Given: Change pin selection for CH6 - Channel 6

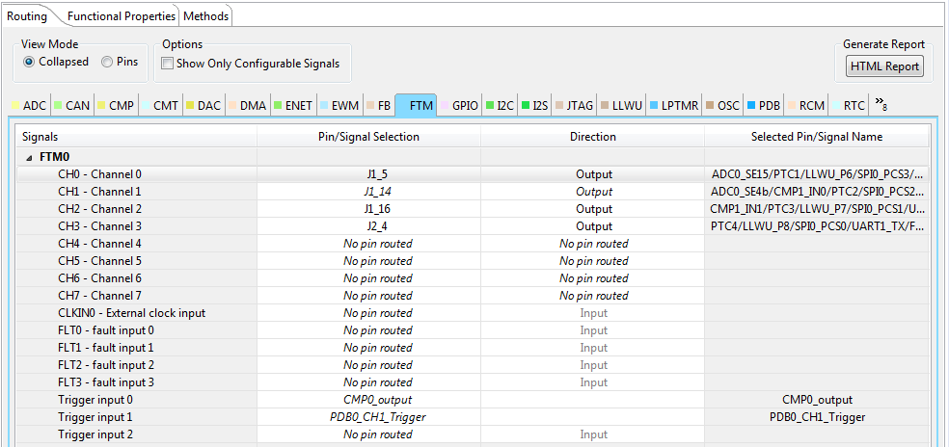Looking at the screenshot, I should pyautogui.click(x=368, y=278).
